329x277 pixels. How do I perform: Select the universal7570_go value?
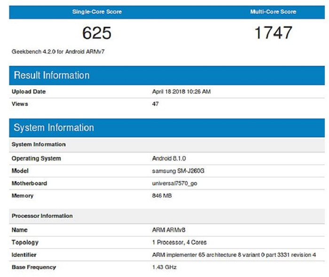click(175, 183)
